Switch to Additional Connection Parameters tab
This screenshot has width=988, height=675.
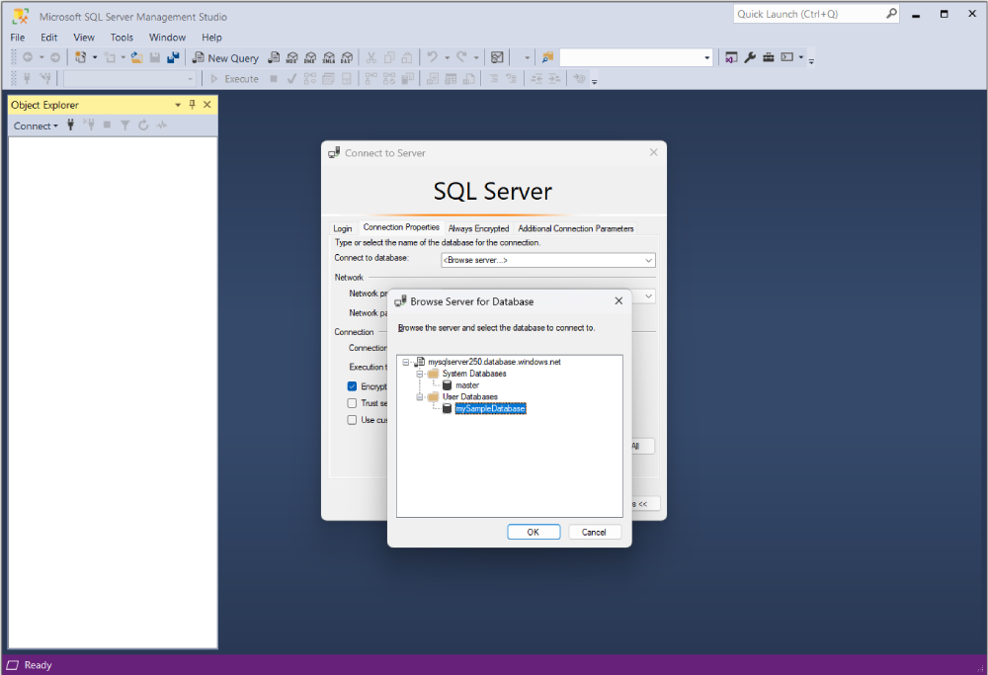[x=576, y=228]
